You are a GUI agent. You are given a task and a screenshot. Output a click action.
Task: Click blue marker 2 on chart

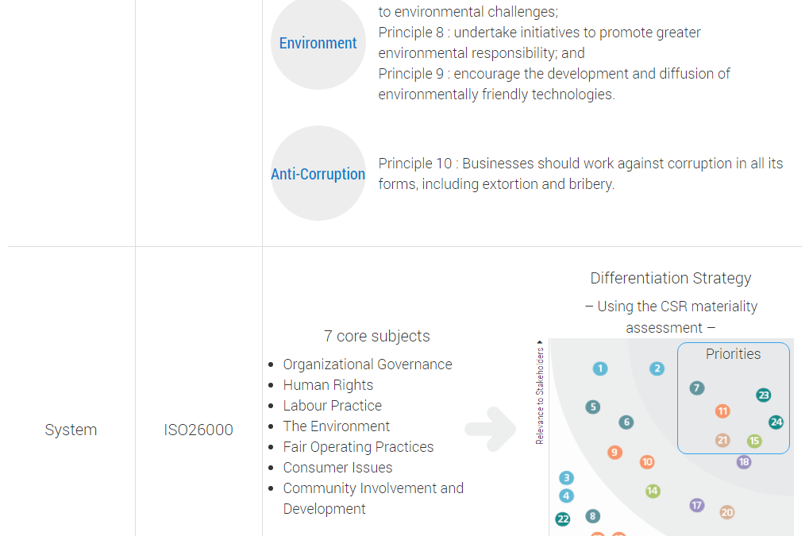(x=657, y=369)
